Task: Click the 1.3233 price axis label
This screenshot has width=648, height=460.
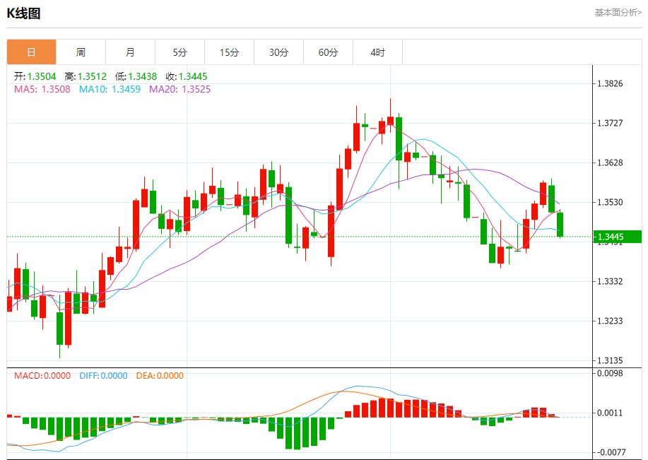Action: pyautogui.click(x=610, y=321)
